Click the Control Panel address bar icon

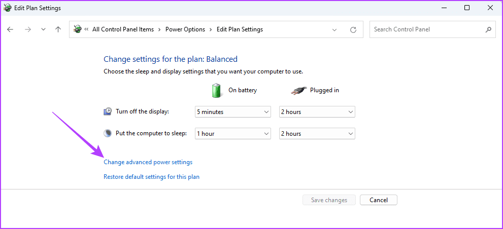click(78, 29)
